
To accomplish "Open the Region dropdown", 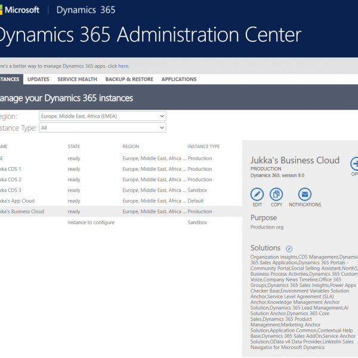I will [x=103, y=116].
